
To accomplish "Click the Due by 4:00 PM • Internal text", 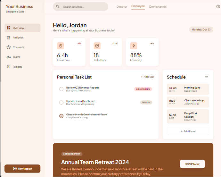I will (x=79, y=91).
